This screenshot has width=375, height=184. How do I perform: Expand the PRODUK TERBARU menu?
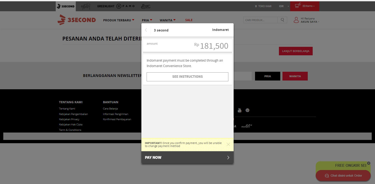click(119, 20)
